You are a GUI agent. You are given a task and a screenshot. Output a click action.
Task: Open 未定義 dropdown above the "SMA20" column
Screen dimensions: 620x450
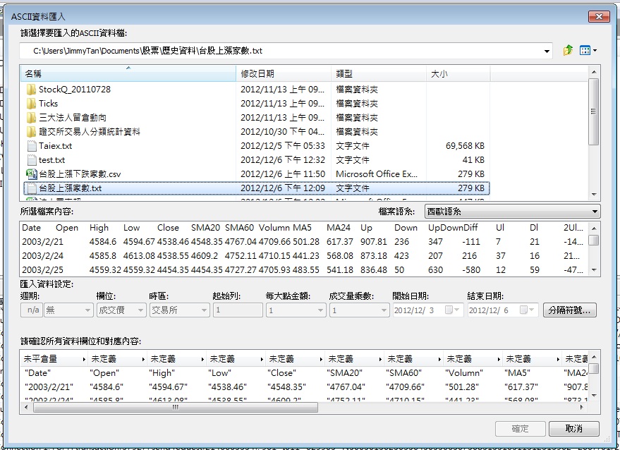click(x=380, y=360)
